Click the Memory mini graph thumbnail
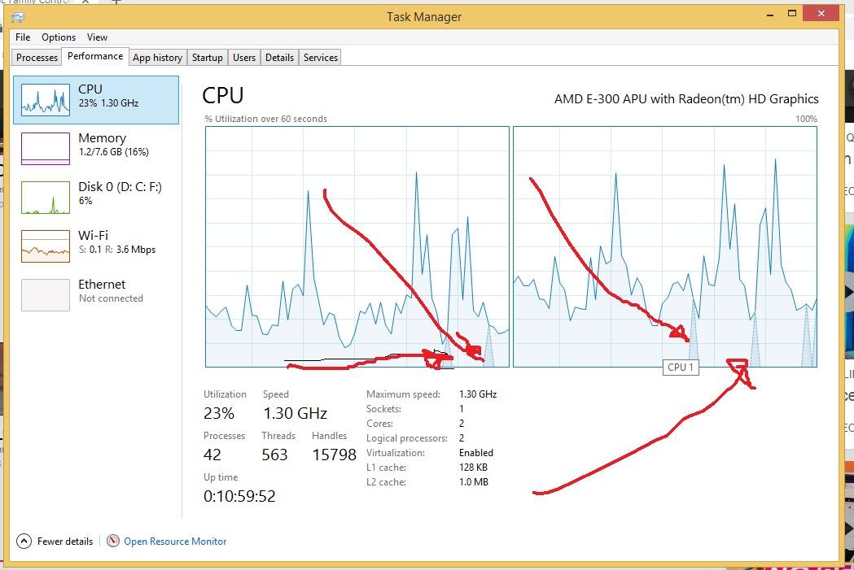Screen dimensions: 854x570 (x=46, y=149)
